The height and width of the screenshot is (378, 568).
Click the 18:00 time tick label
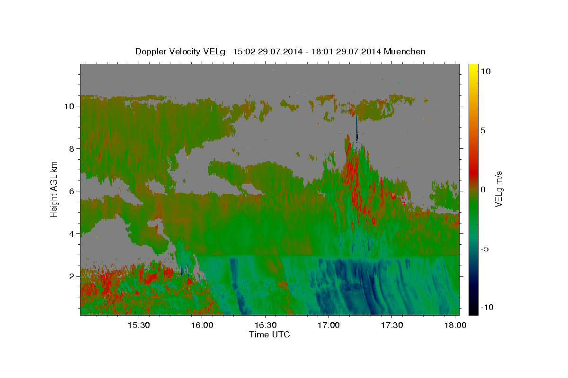[x=455, y=326]
